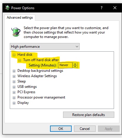This screenshot has height=138, width=122.
Task: Expand Processor power management node
Action: [x=14, y=98]
